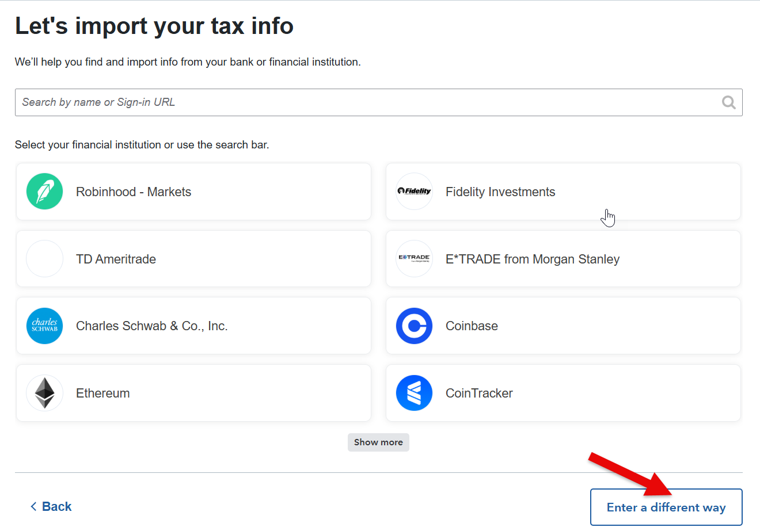Click the blank TD Ameritrade logo circle
Image resolution: width=760 pixels, height=531 pixels.
pos(44,259)
